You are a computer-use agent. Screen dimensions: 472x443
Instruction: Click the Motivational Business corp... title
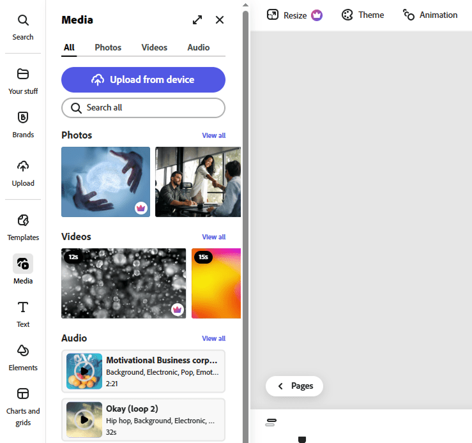162,360
